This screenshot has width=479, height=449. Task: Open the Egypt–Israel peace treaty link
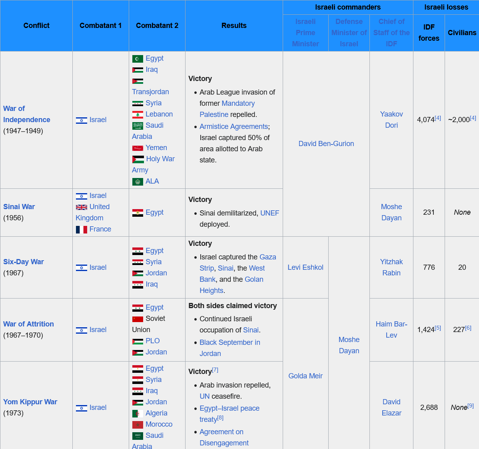pyautogui.click(x=230, y=413)
